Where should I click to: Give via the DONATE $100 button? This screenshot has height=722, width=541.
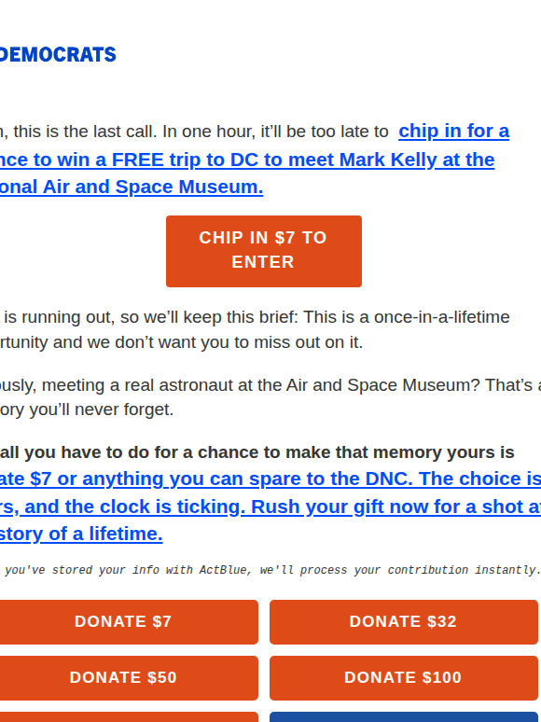pos(403,678)
